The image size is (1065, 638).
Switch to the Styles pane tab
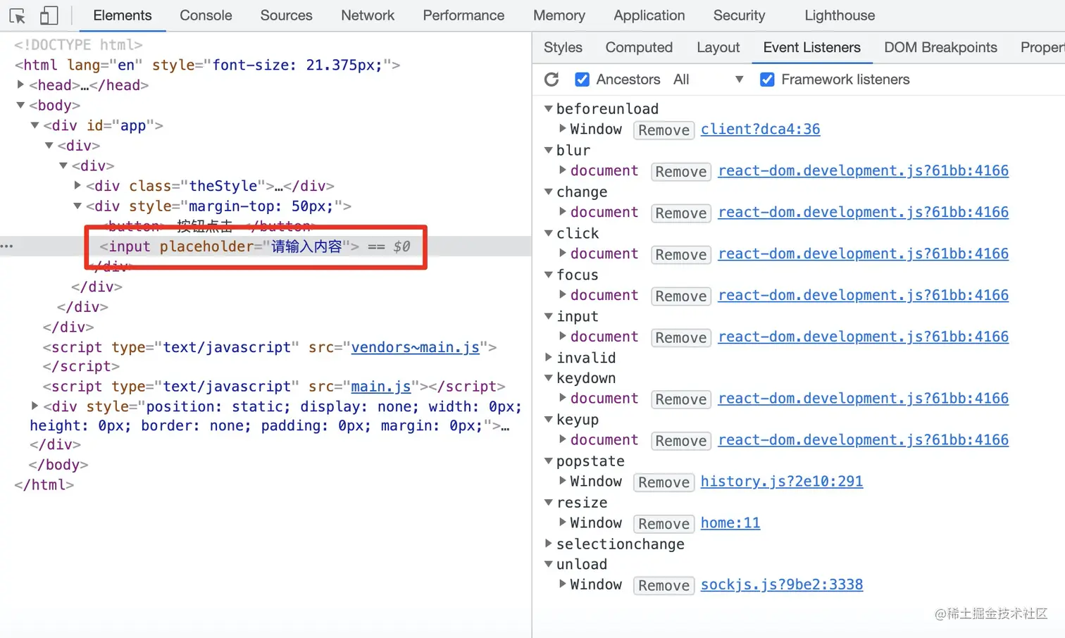click(x=563, y=47)
